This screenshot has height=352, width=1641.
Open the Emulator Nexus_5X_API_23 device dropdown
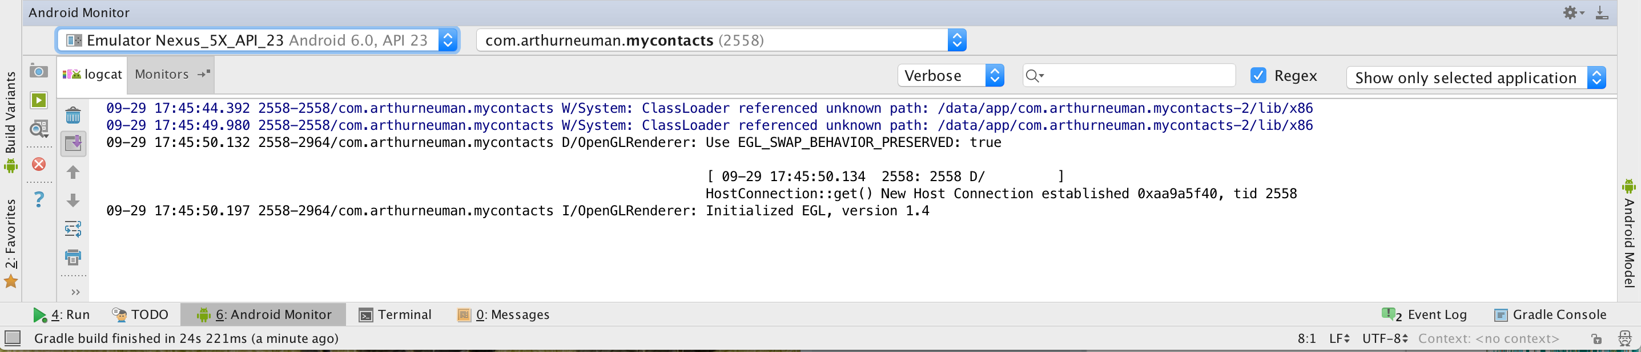(258, 40)
